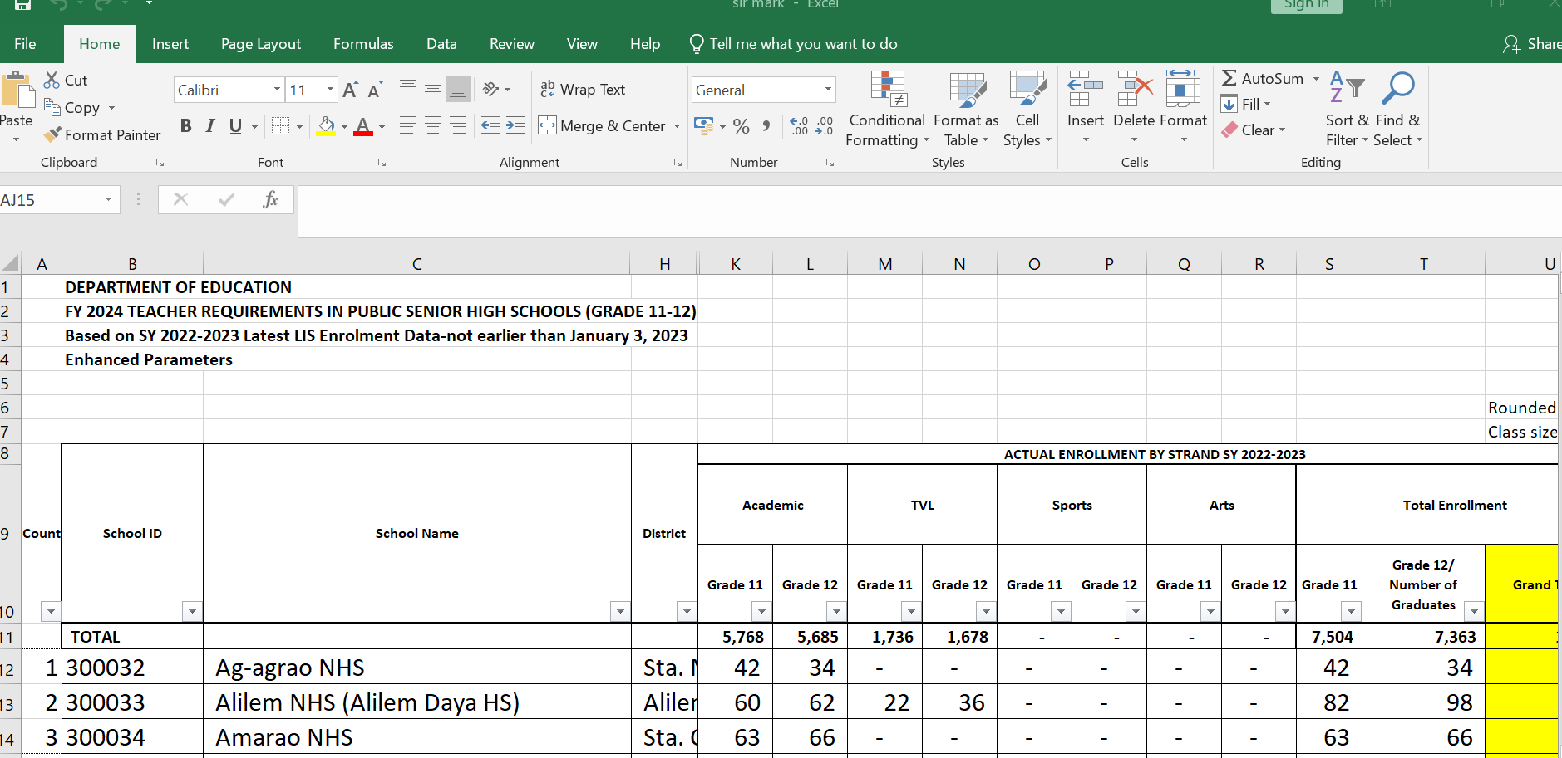Viewport: 1562px width, 758px height.
Task: Open Format cells menu icon
Action: pyautogui.click(x=1183, y=89)
